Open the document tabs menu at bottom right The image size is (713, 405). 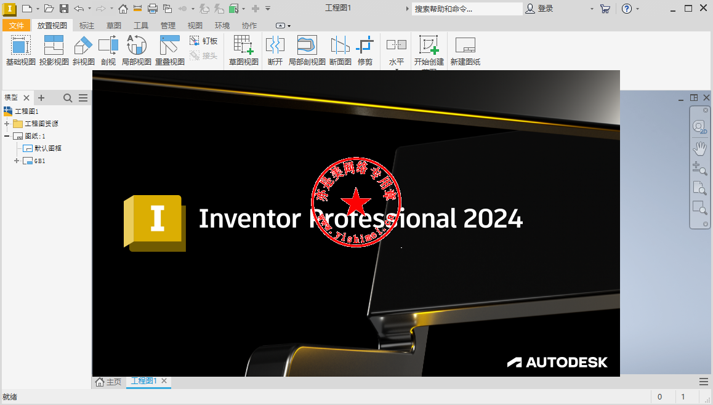click(x=703, y=382)
